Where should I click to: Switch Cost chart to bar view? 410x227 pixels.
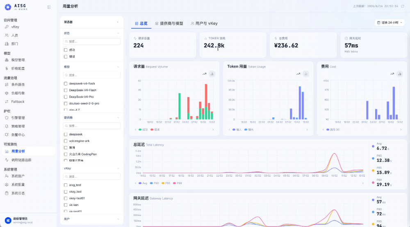point(400,74)
